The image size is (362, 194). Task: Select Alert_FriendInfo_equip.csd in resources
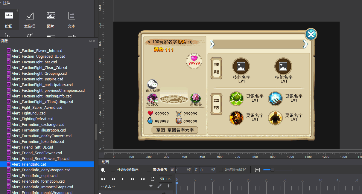[34, 176]
